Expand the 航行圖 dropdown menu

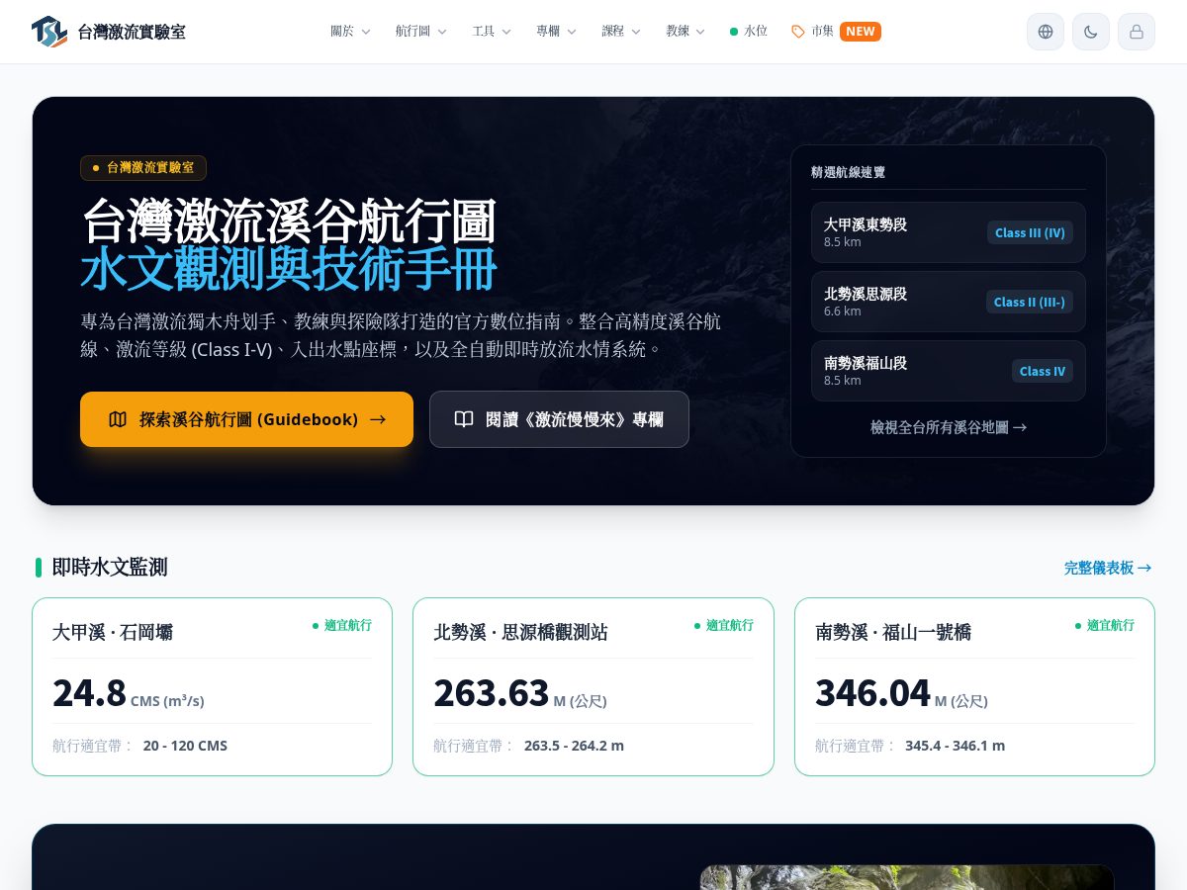(421, 32)
